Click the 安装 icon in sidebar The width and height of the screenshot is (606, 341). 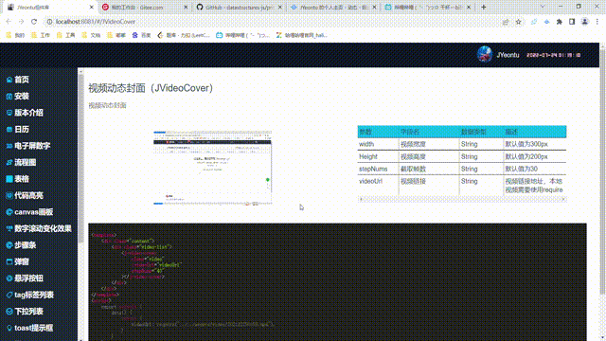coord(9,97)
